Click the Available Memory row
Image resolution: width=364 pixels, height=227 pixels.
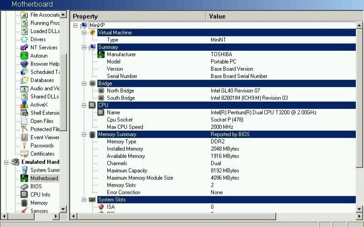pos(226,156)
